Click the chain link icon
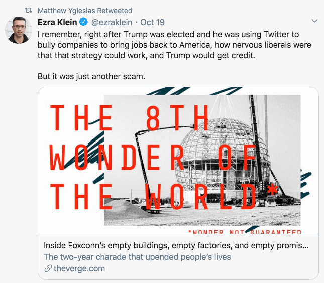Image resolution: width=324 pixels, height=283 pixels. 48,269
